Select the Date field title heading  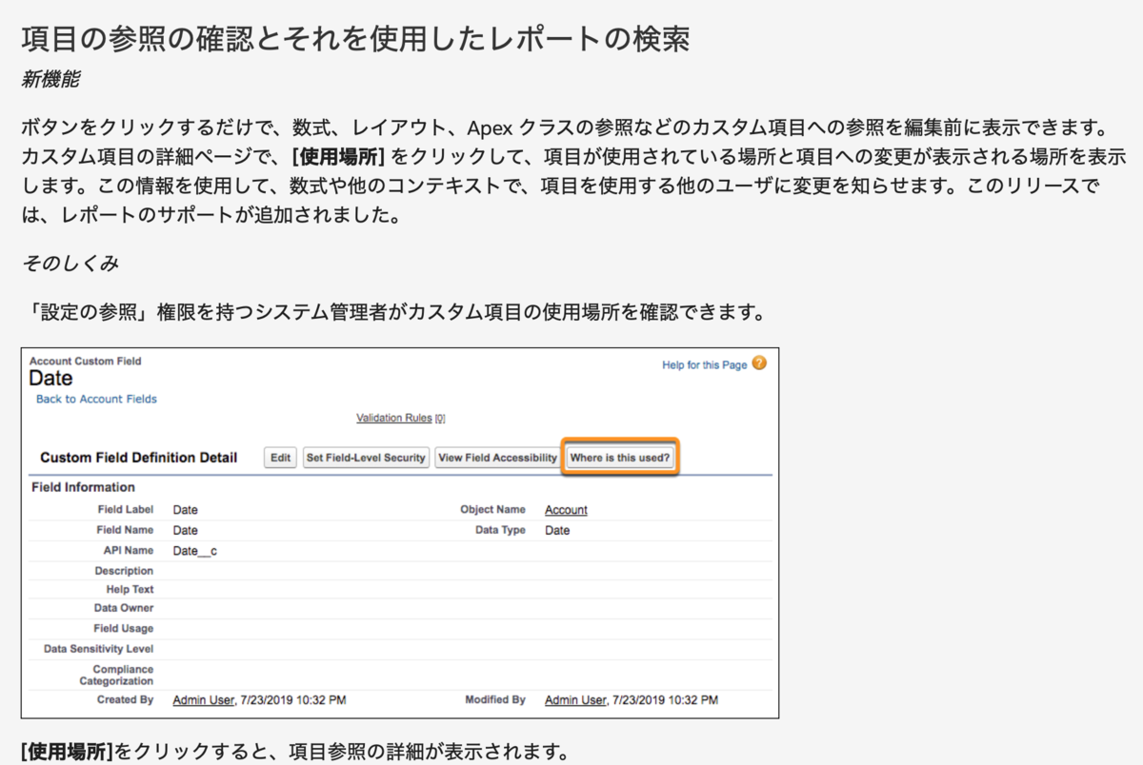(50, 379)
